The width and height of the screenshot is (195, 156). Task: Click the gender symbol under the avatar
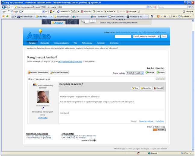pos(43,108)
